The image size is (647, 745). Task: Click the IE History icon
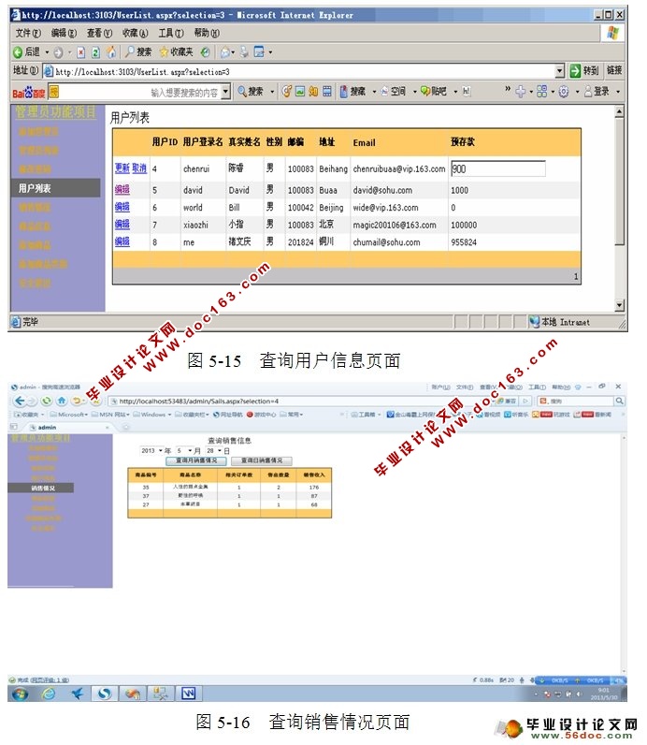(x=205, y=51)
